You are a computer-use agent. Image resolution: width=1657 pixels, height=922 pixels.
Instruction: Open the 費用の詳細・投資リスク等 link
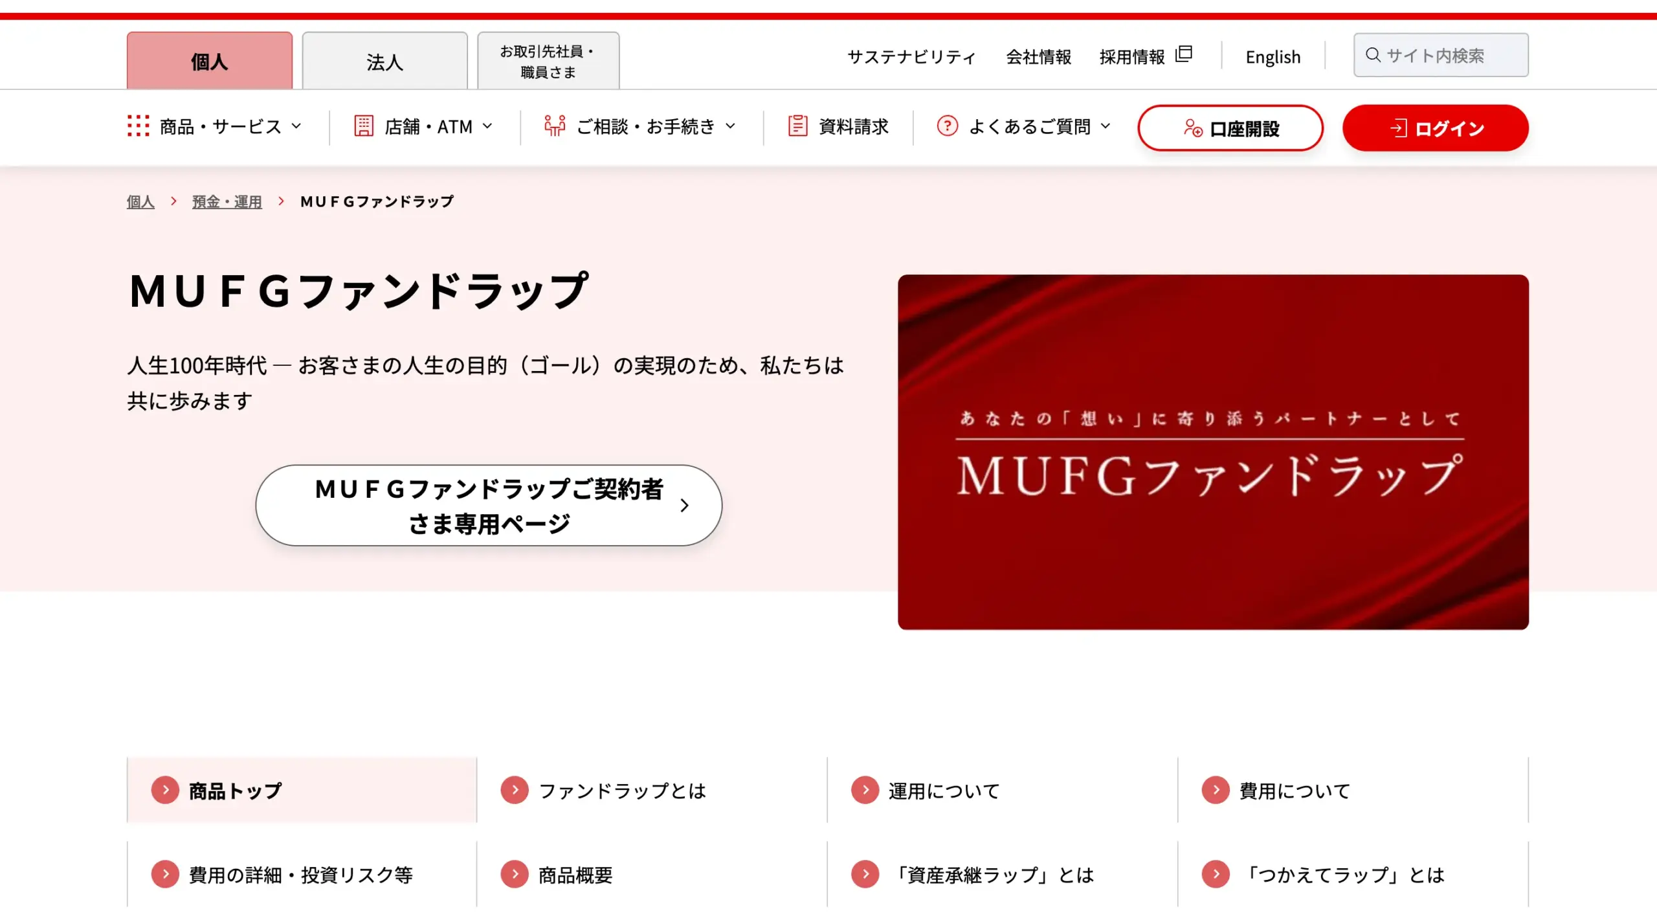pos(302,874)
